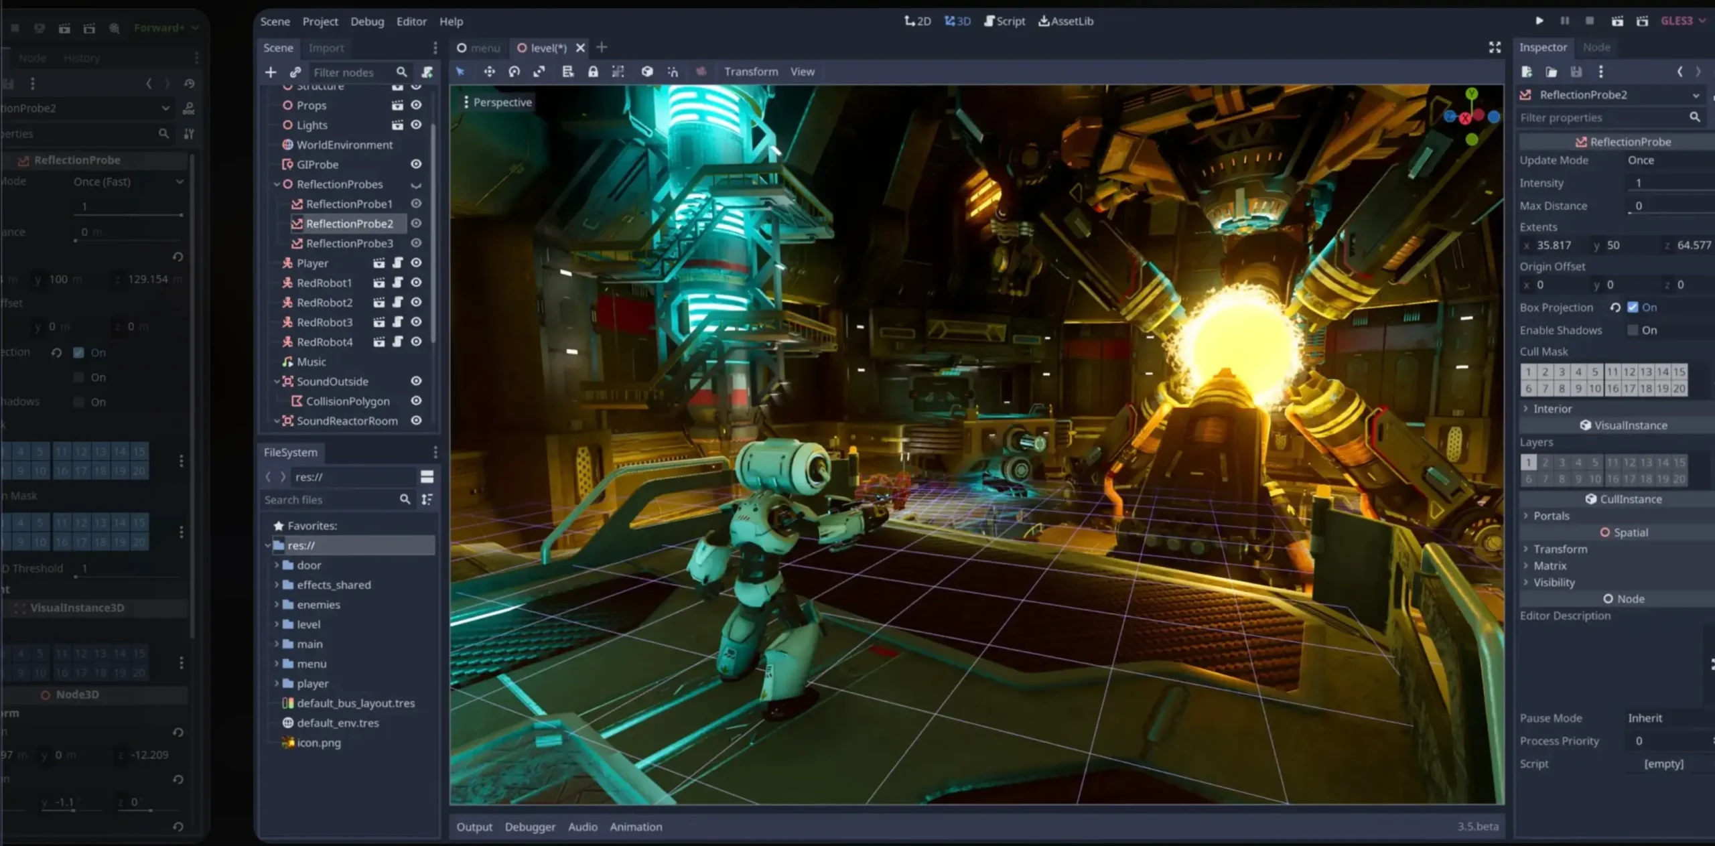Expand the Transform section in Inspector

(1526, 549)
